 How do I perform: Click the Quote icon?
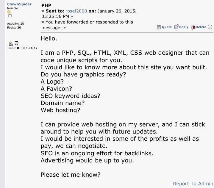(x=159, y=27)
